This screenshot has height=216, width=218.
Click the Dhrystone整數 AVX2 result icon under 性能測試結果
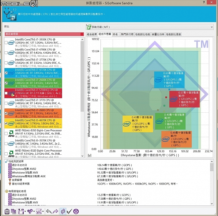[10, 169]
